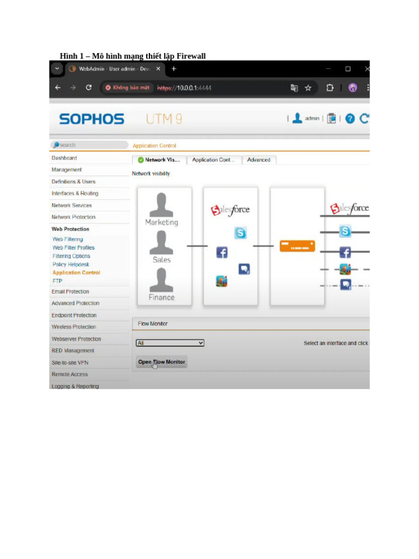This screenshot has width=419, height=559.
Task: Focus the sidebar search field
Action: pos(89,145)
